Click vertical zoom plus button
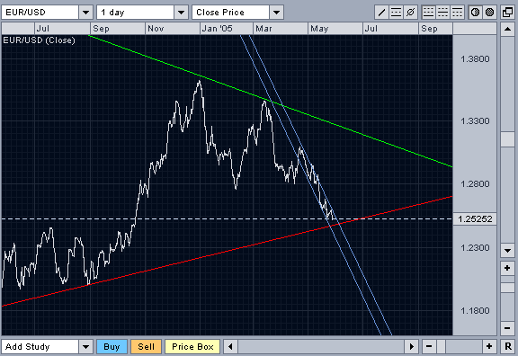This screenshot has width=518, height=356. click(507, 268)
